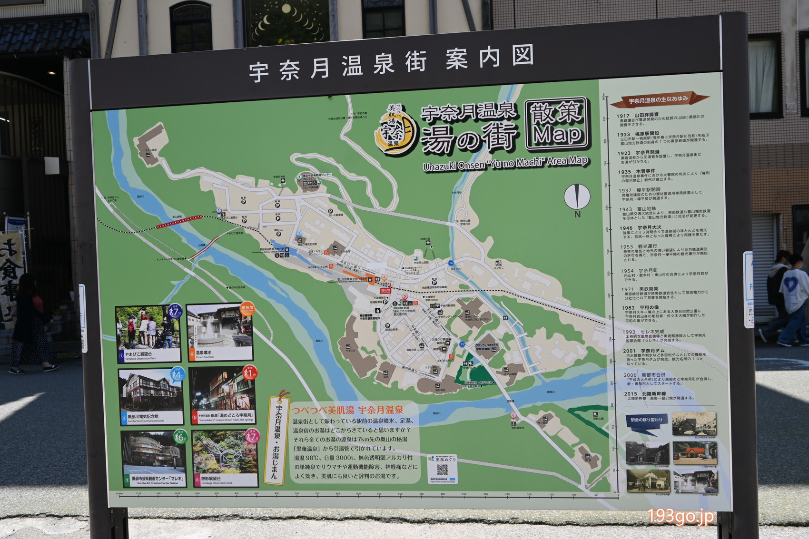The height and width of the screenshot is (539, 809).
Task: Click the 駅舎の移り変わり label
Action: tap(647, 420)
